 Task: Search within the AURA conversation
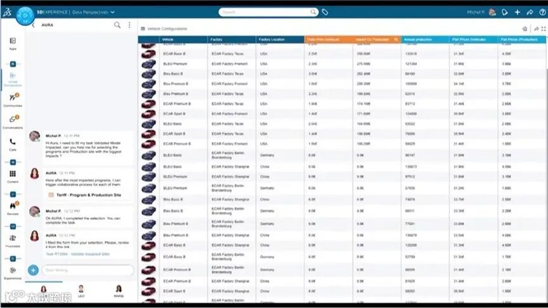pos(117,25)
